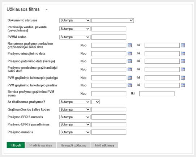Screen dimensions: 196x157
Task: Click the green Filtruoti button
Action: [16, 145]
